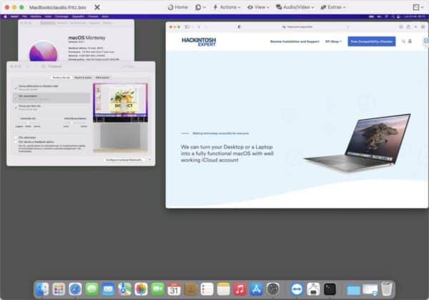The width and height of the screenshot is (429, 300).
Task: Open the View dropdown menu
Action: tap(258, 7)
